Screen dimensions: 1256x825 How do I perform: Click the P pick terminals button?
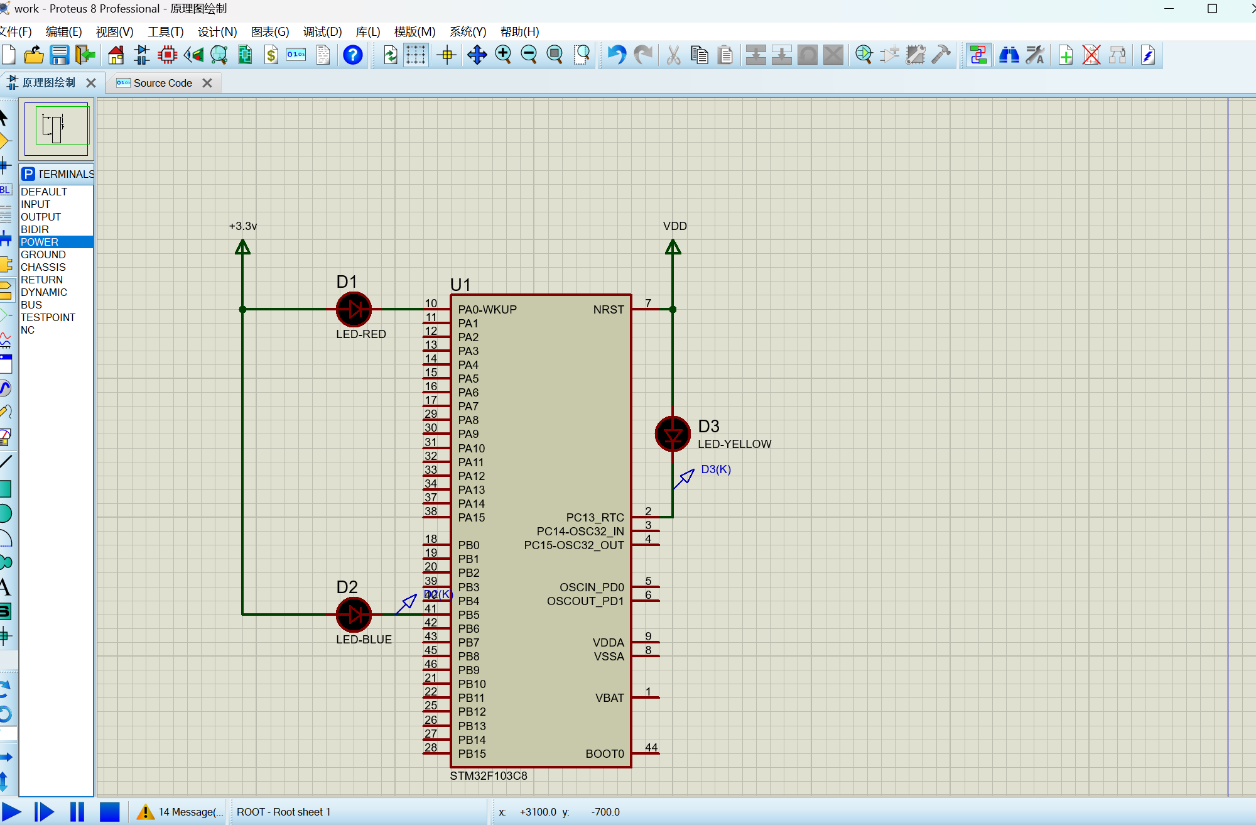[28, 174]
